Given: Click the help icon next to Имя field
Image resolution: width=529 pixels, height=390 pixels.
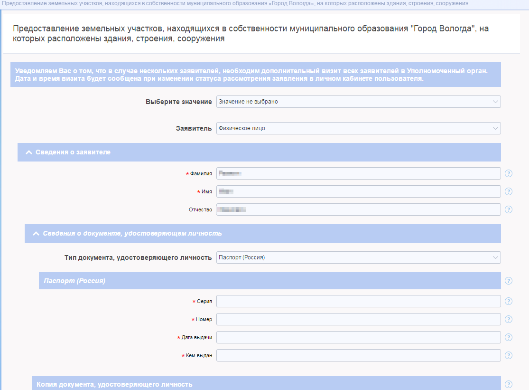Looking at the screenshot, I should pos(509,191).
